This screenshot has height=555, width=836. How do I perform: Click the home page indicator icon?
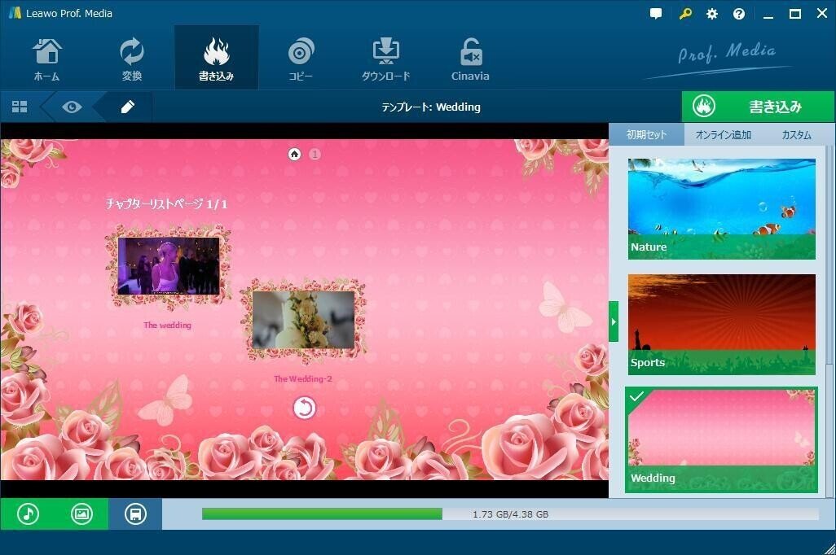294,154
